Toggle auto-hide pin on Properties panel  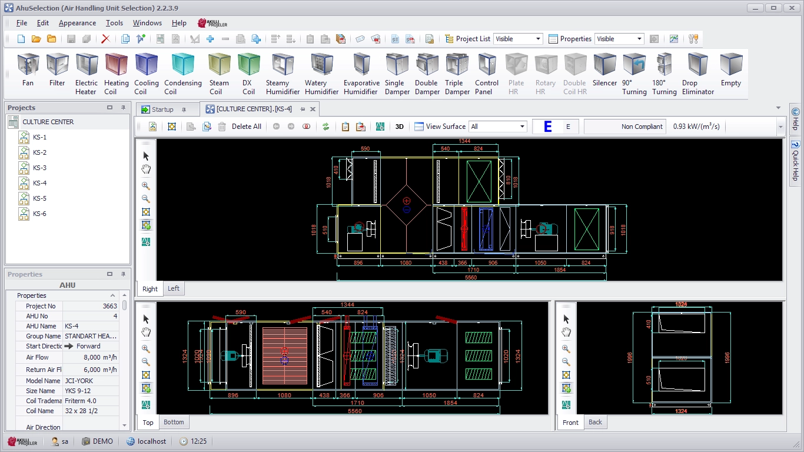click(124, 274)
